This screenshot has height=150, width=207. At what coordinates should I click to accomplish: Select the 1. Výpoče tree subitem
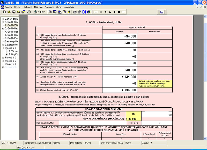14,51
